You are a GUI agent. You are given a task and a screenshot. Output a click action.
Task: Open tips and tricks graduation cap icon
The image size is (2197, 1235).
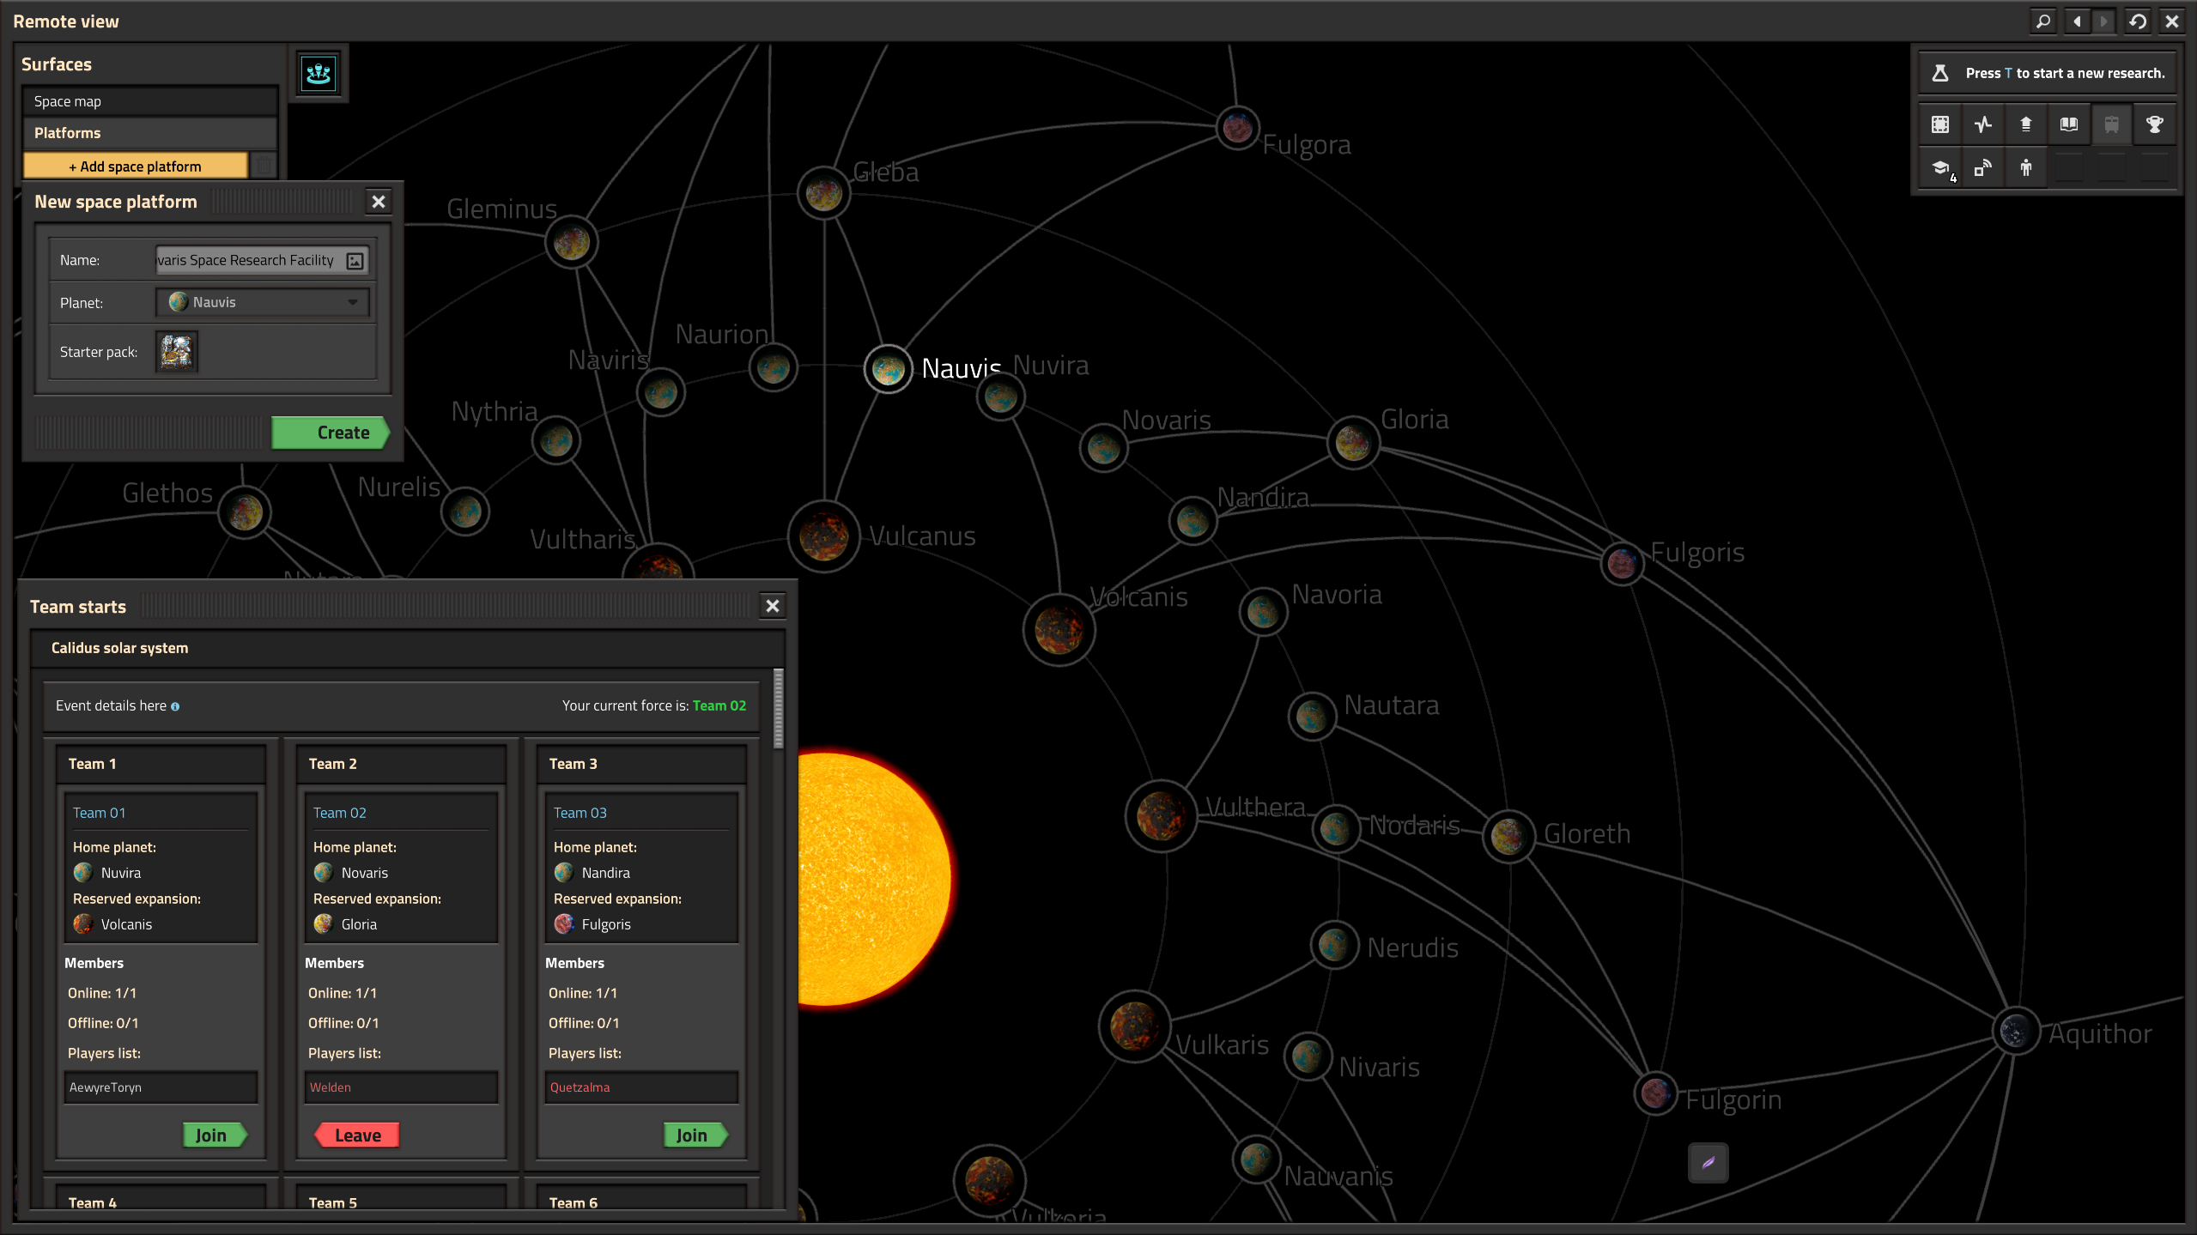[x=1940, y=167]
